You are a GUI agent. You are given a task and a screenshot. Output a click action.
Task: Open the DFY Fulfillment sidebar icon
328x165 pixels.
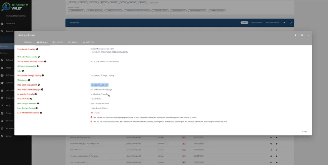2,91
